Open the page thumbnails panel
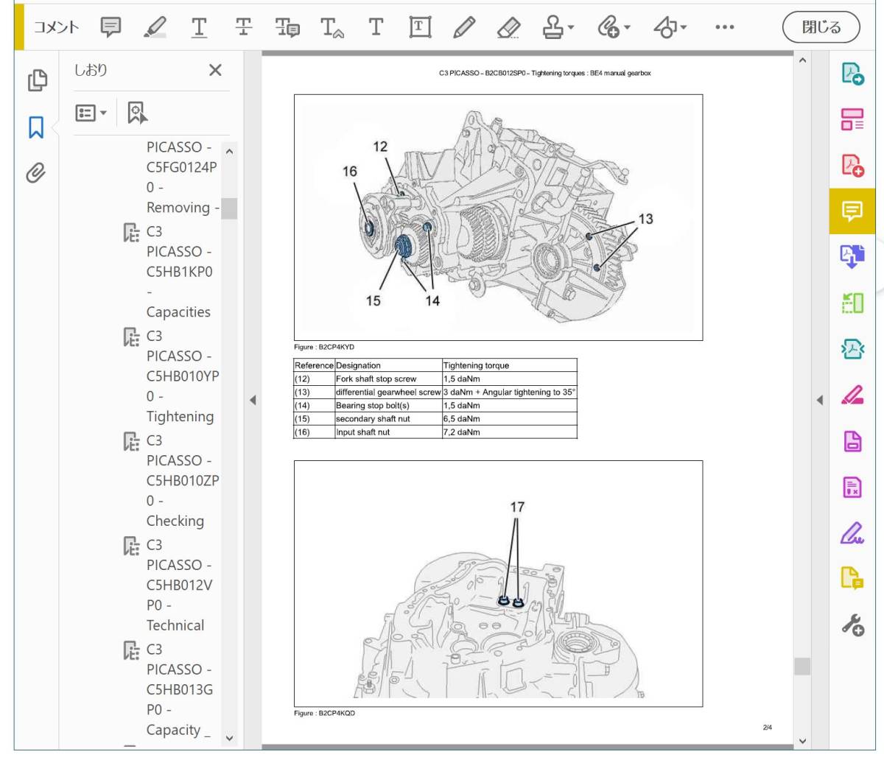The height and width of the screenshot is (760, 884). click(x=38, y=80)
